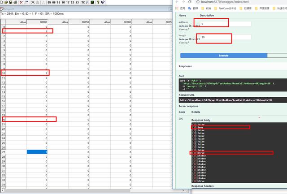Save with the floppy disk toolbar icon

11,2
